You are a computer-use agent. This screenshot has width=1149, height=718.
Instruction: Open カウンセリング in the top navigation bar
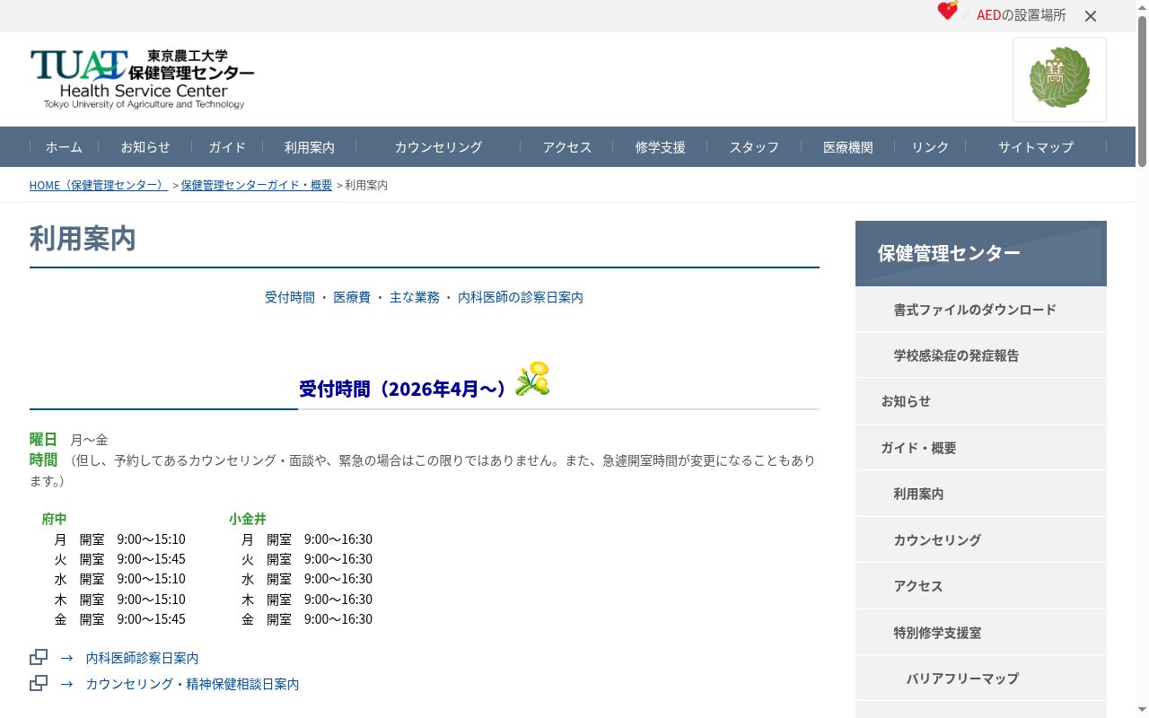coord(438,147)
